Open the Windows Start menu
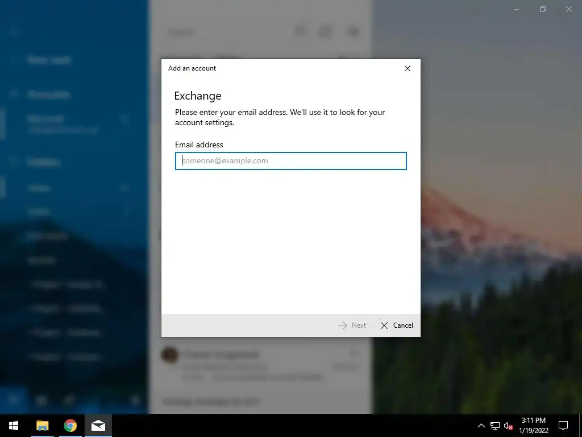The width and height of the screenshot is (582, 437). [14, 426]
